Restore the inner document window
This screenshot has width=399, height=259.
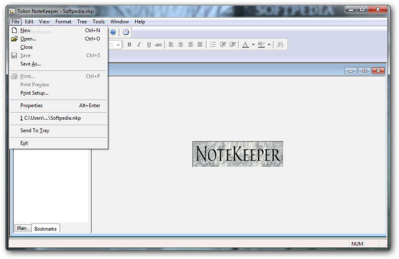point(364,71)
